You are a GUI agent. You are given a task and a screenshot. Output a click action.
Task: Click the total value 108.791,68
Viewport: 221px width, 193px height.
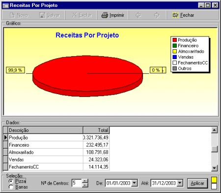point(97,152)
